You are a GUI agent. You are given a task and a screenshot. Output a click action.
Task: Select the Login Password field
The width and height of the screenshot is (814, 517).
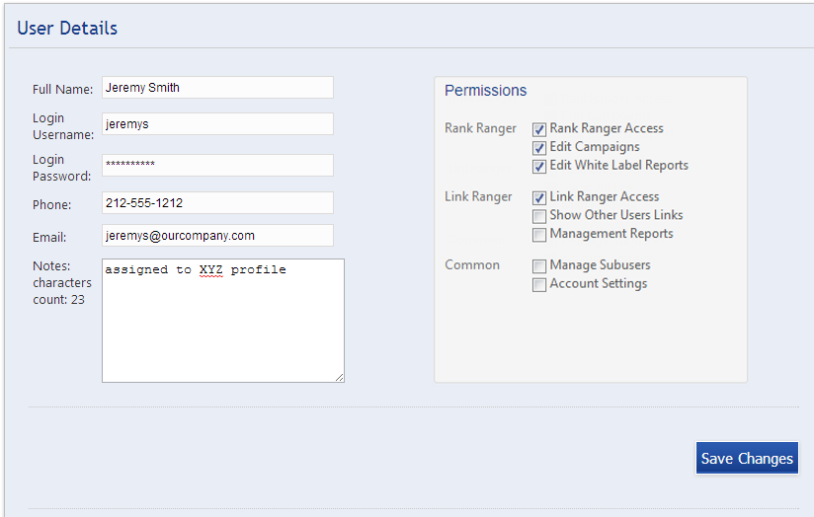[x=217, y=165]
